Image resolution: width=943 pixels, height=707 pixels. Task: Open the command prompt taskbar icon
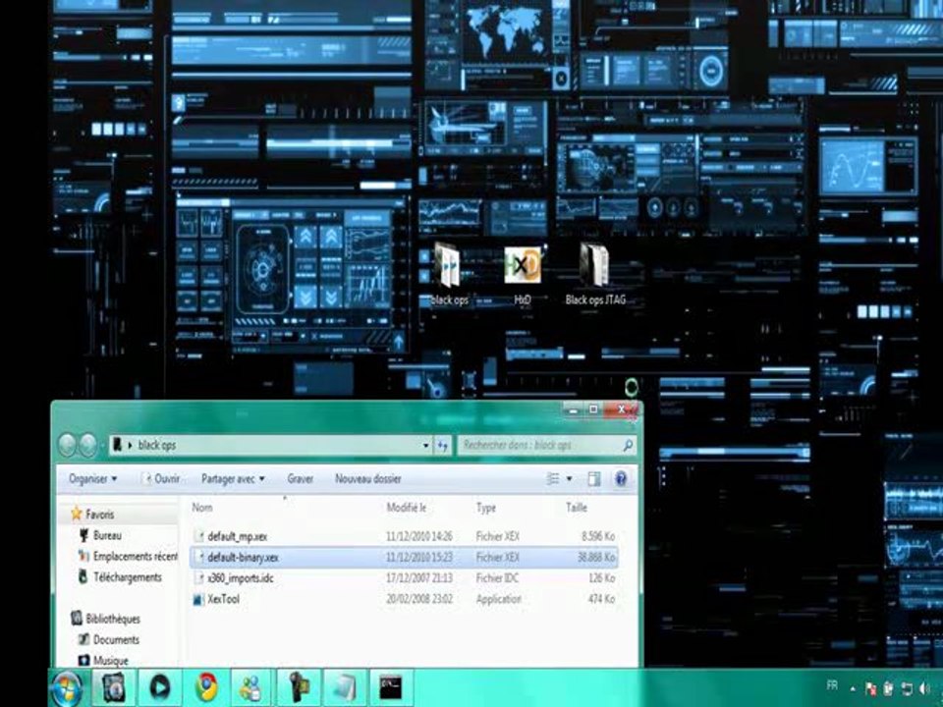point(390,687)
